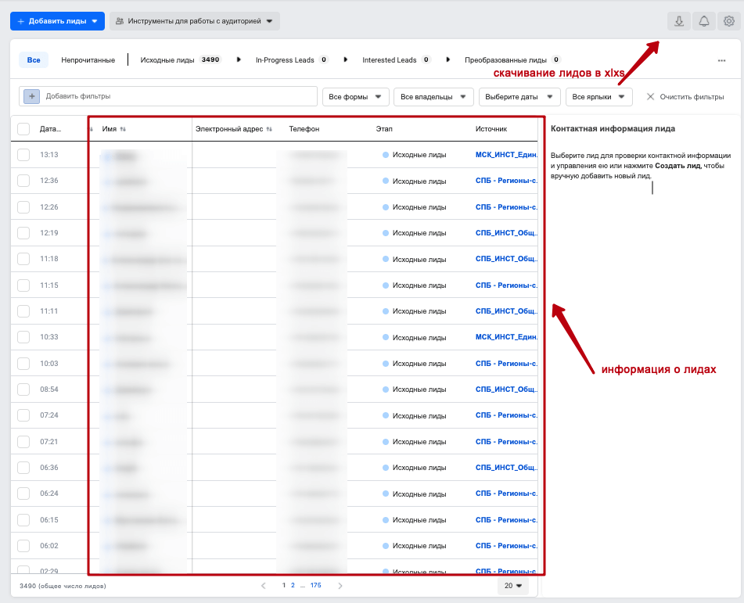This screenshot has width=744, height=603.
Task: Switch to the Непрочитанные tab
Action: pos(88,60)
